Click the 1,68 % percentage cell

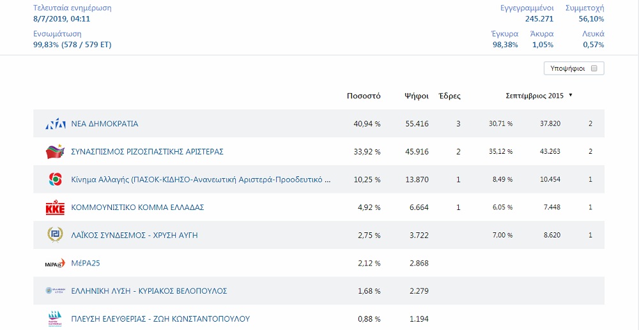(x=369, y=291)
